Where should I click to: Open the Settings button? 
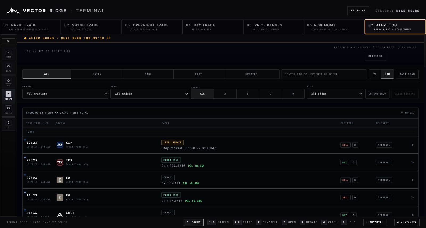tap(375, 56)
